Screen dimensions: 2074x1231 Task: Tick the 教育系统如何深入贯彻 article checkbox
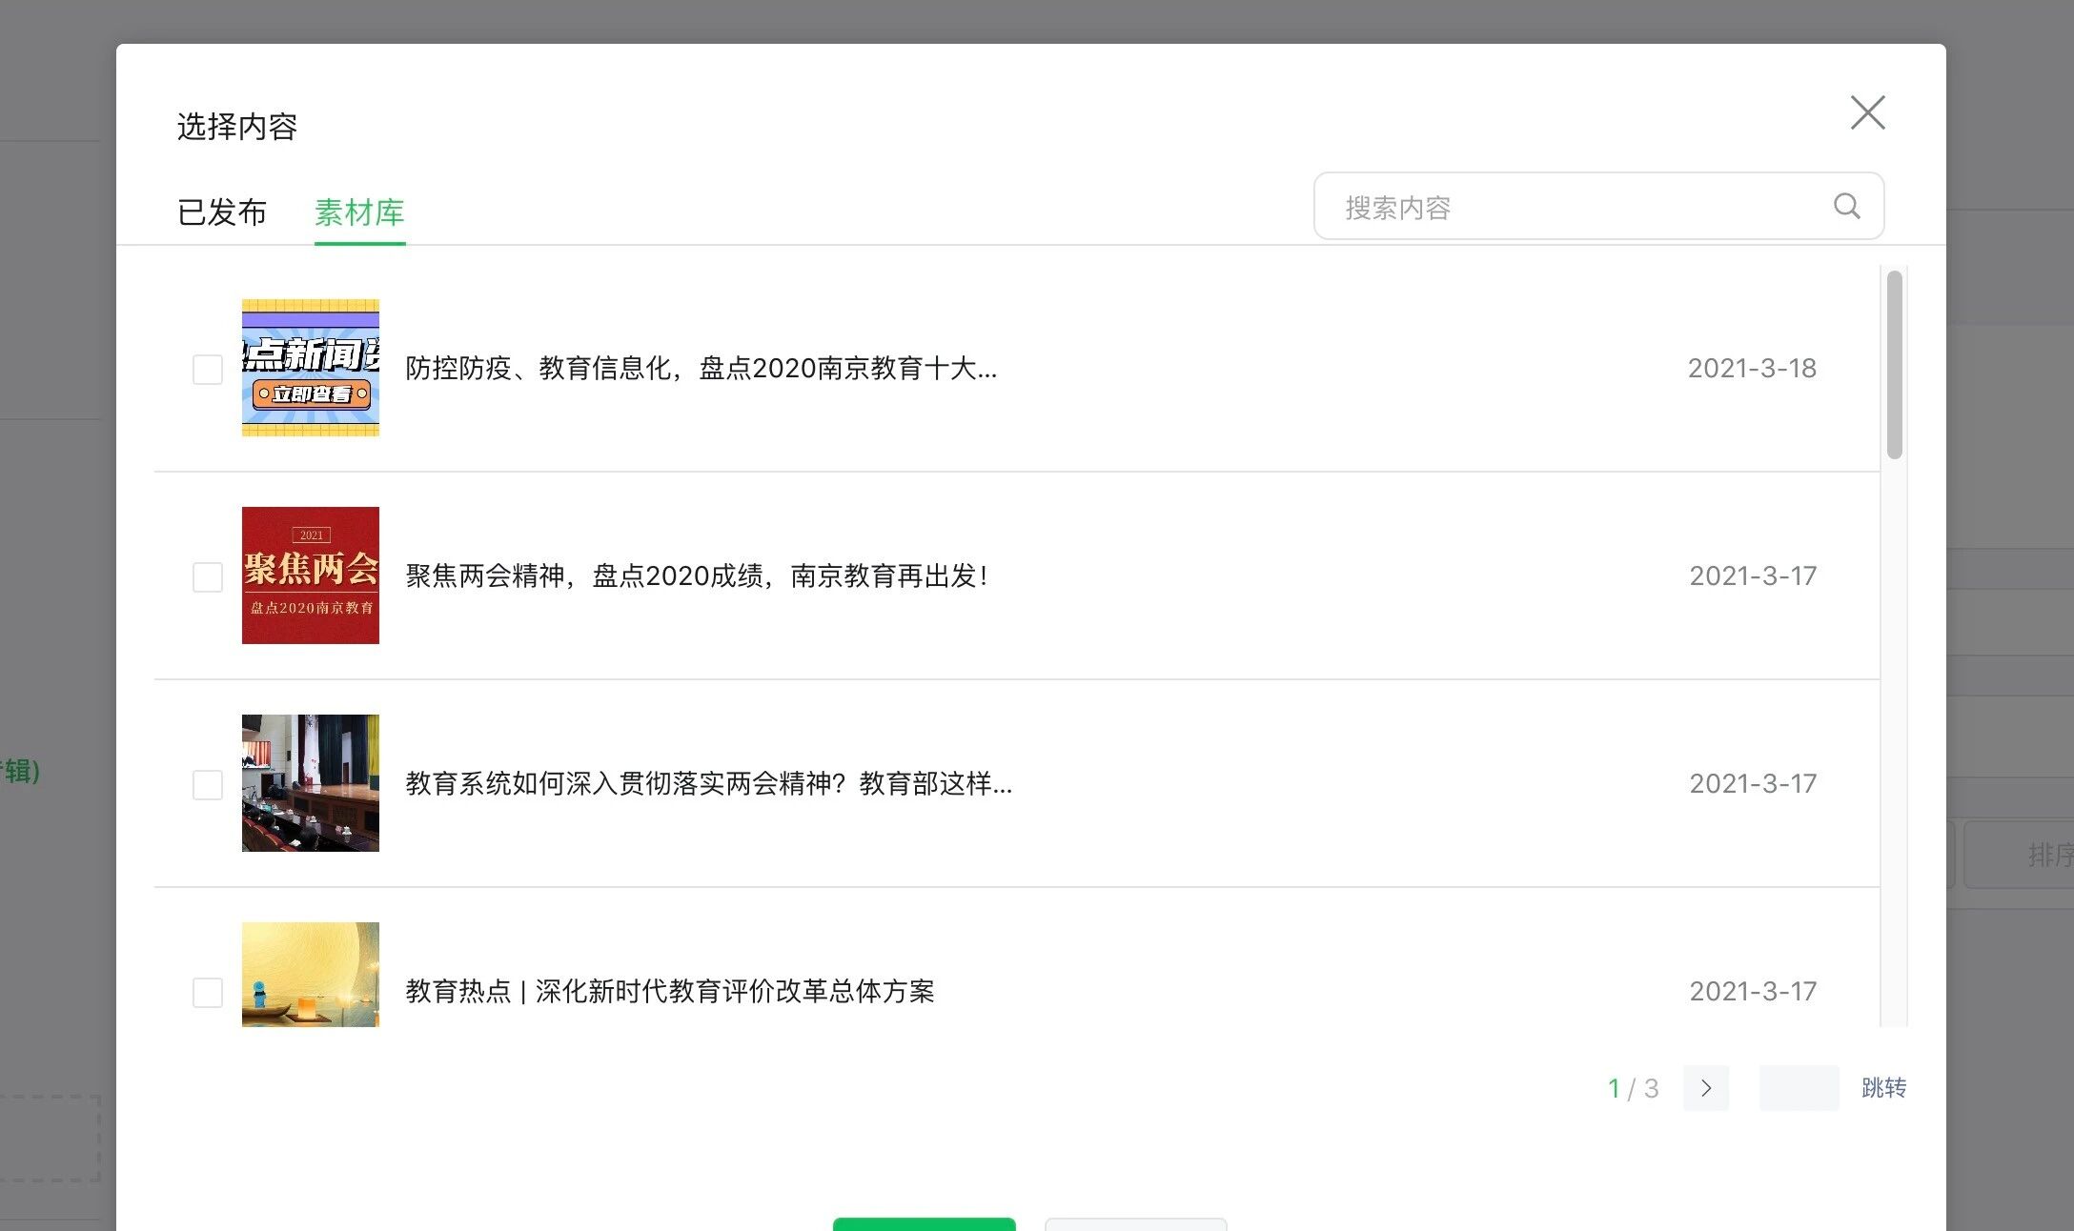tap(208, 784)
